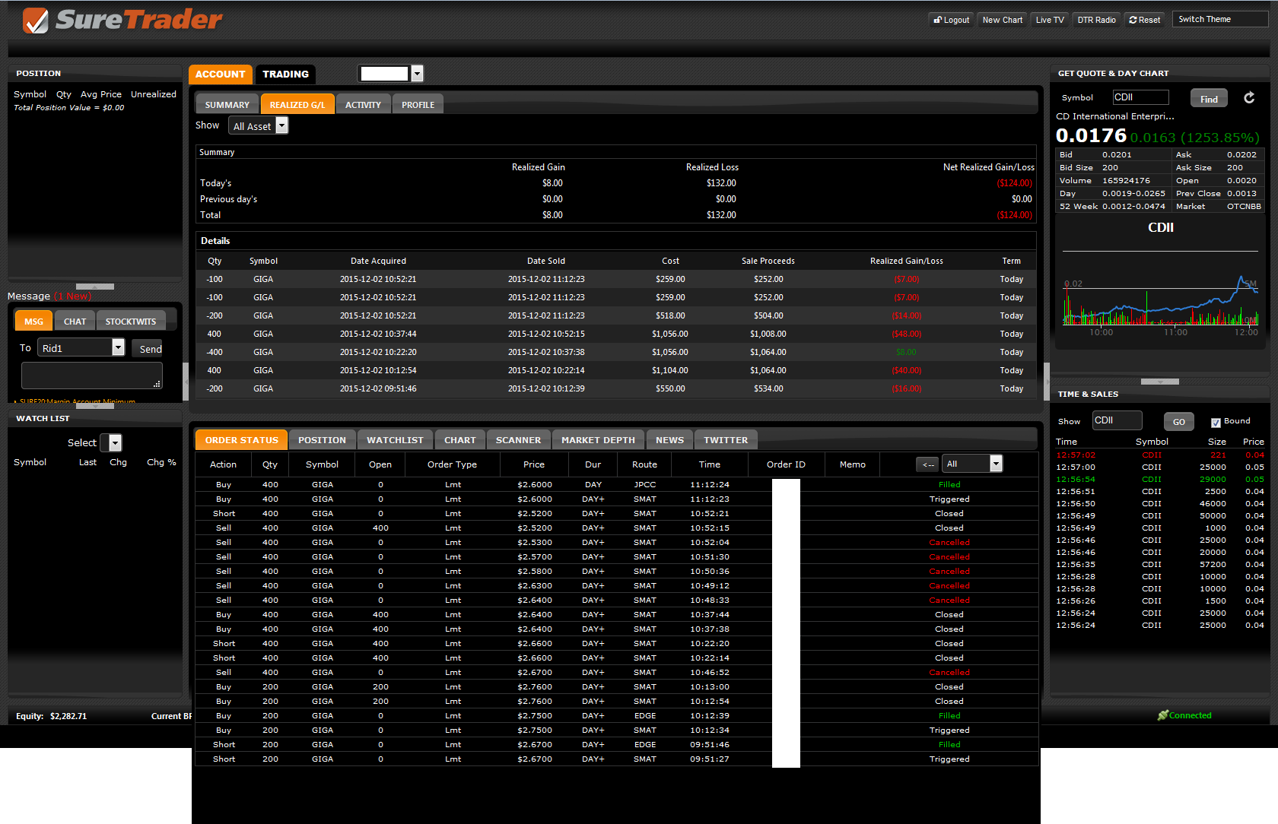Click the Memo column header
The width and height of the screenshot is (1278, 824).
852,464
